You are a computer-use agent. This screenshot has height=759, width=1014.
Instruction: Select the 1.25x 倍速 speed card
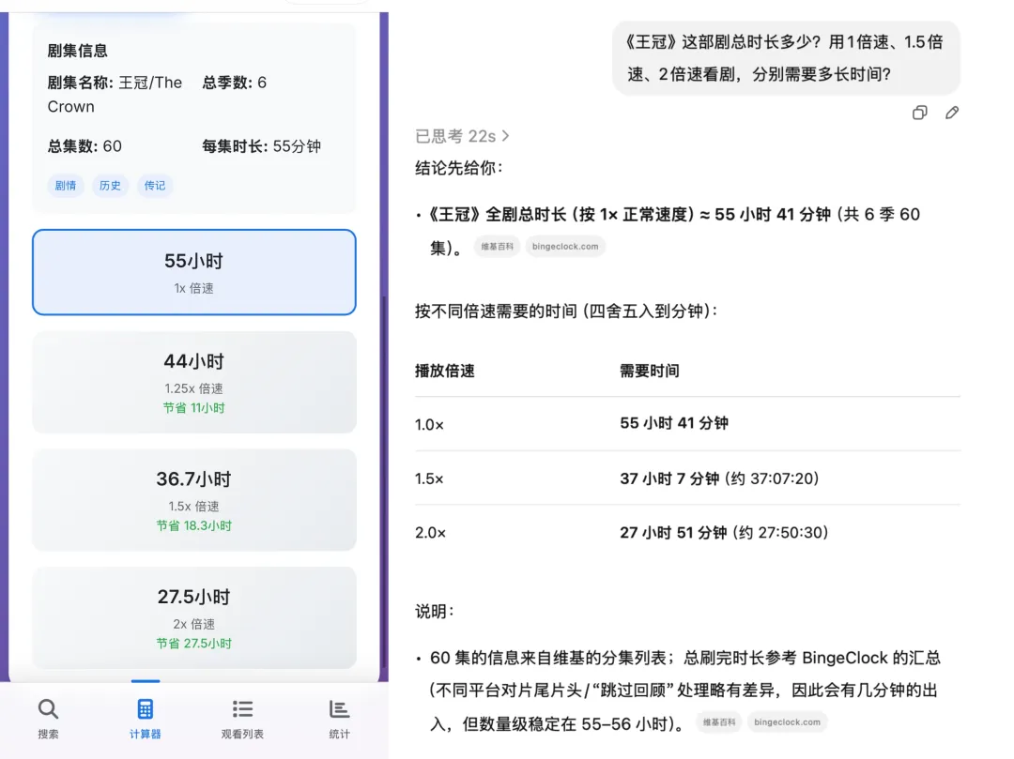click(193, 382)
